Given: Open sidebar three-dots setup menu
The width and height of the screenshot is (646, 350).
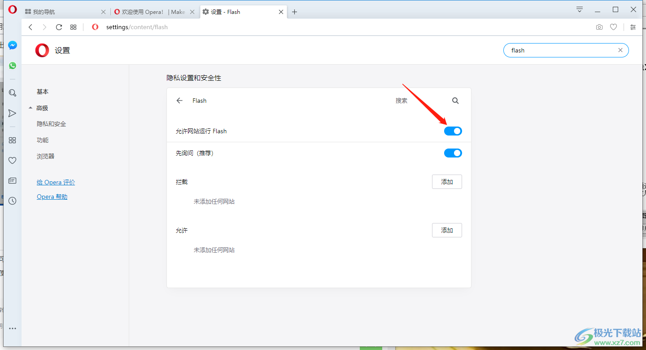Looking at the screenshot, I should click(13, 328).
